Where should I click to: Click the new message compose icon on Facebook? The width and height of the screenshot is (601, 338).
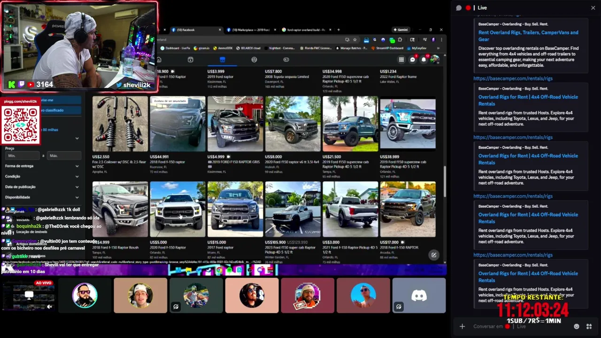click(x=434, y=255)
